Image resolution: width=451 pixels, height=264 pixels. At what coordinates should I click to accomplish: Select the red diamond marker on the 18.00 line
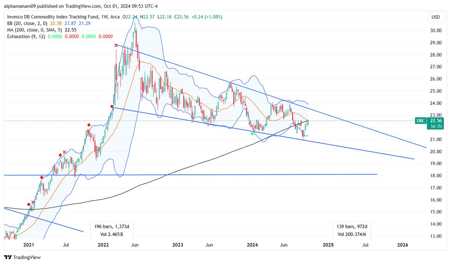click(x=42, y=177)
